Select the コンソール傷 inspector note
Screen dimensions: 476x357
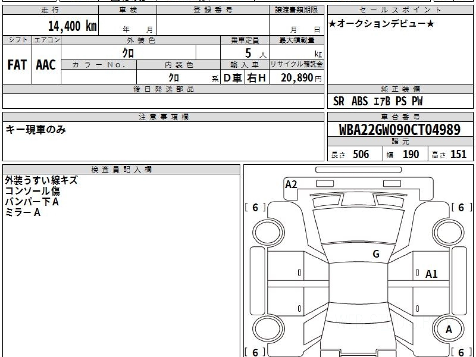coord(33,191)
